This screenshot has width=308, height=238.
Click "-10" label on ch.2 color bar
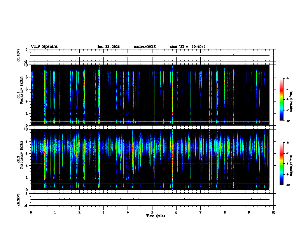[287, 185]
